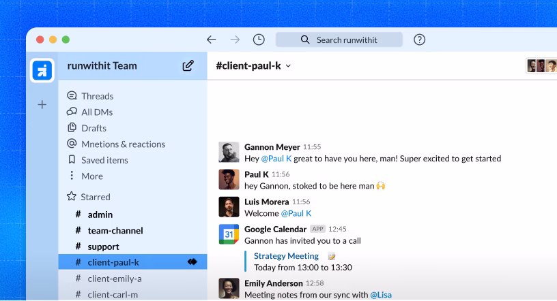Click the yellow minimize window button
Image resolution: width=557 pixels, height=301 pixels.
[53, 39]
